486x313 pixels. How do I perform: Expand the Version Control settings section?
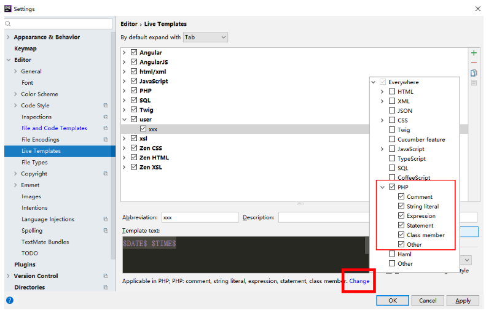click(x=9, y=276)
